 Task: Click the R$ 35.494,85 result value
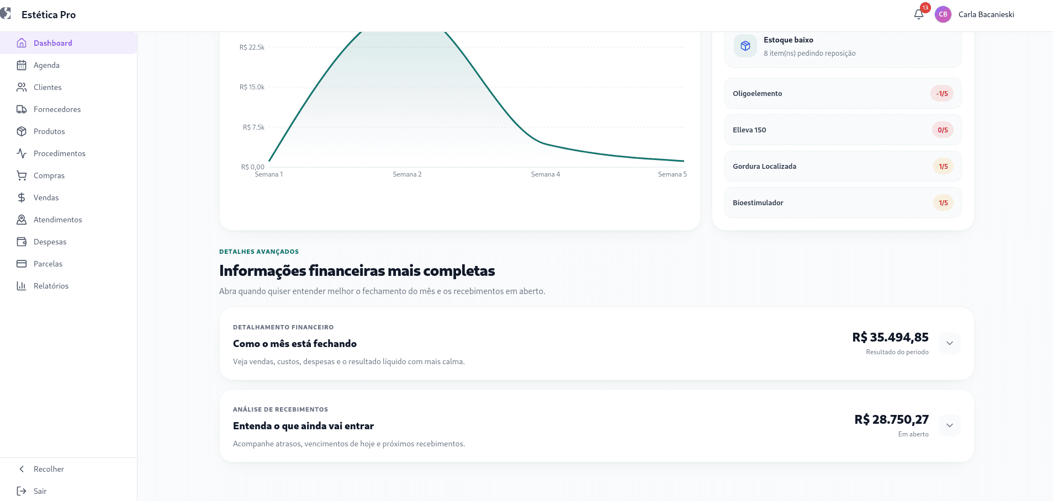click(x=890, y=337)
